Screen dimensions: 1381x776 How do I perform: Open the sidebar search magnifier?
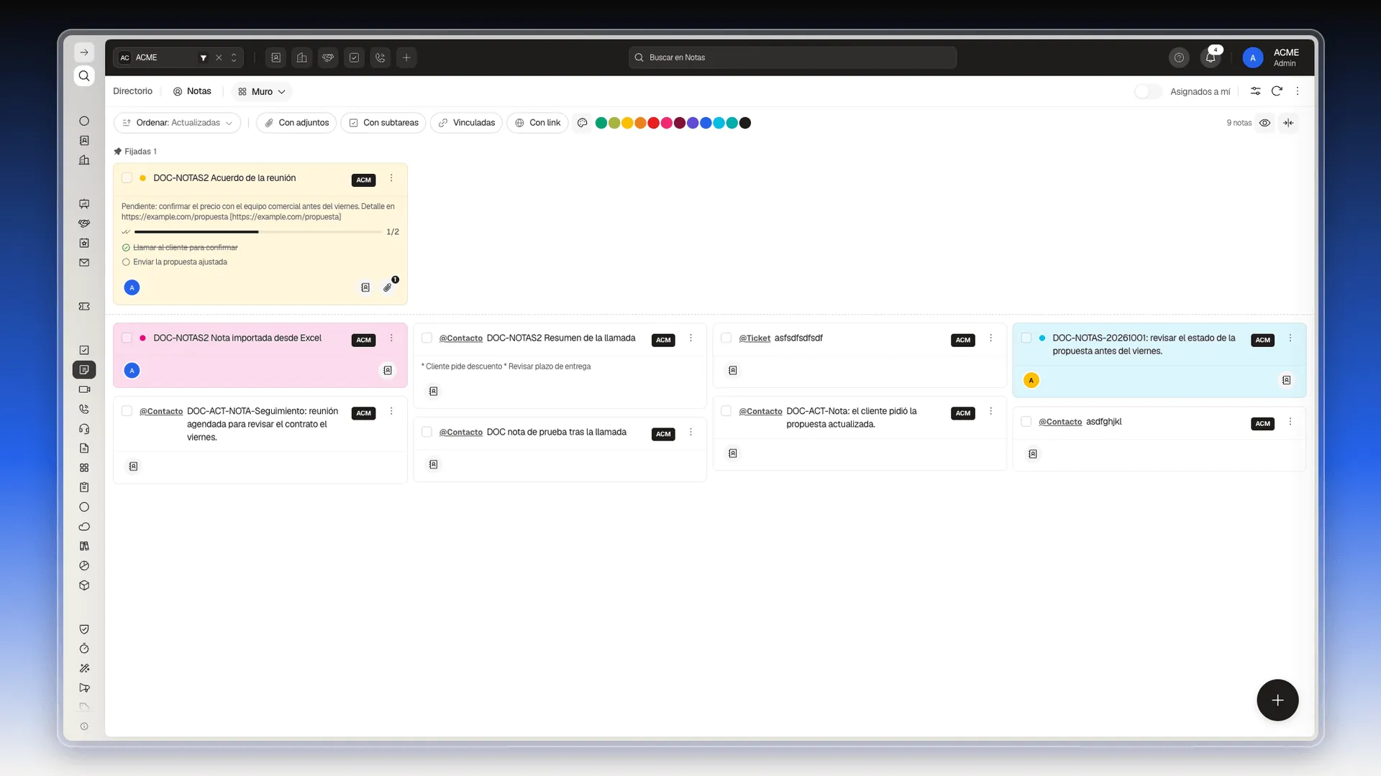click(84, 75)
